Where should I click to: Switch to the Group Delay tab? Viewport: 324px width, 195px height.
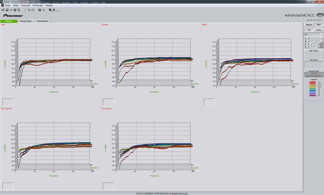click(26, 21)
